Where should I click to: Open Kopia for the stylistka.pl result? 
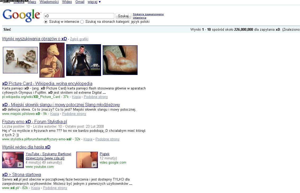[x=88, y=139]
